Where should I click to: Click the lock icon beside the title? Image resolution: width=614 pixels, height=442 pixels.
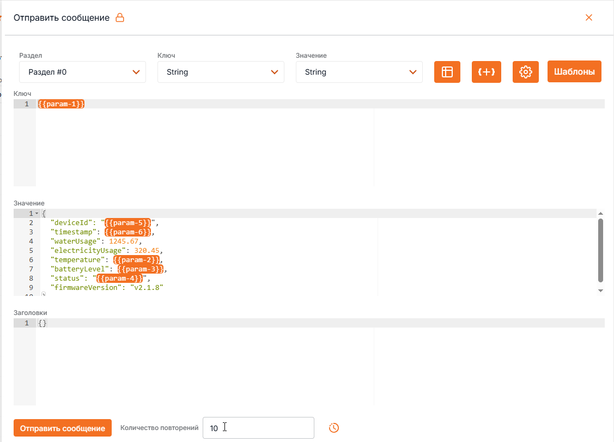coord(120,18)
